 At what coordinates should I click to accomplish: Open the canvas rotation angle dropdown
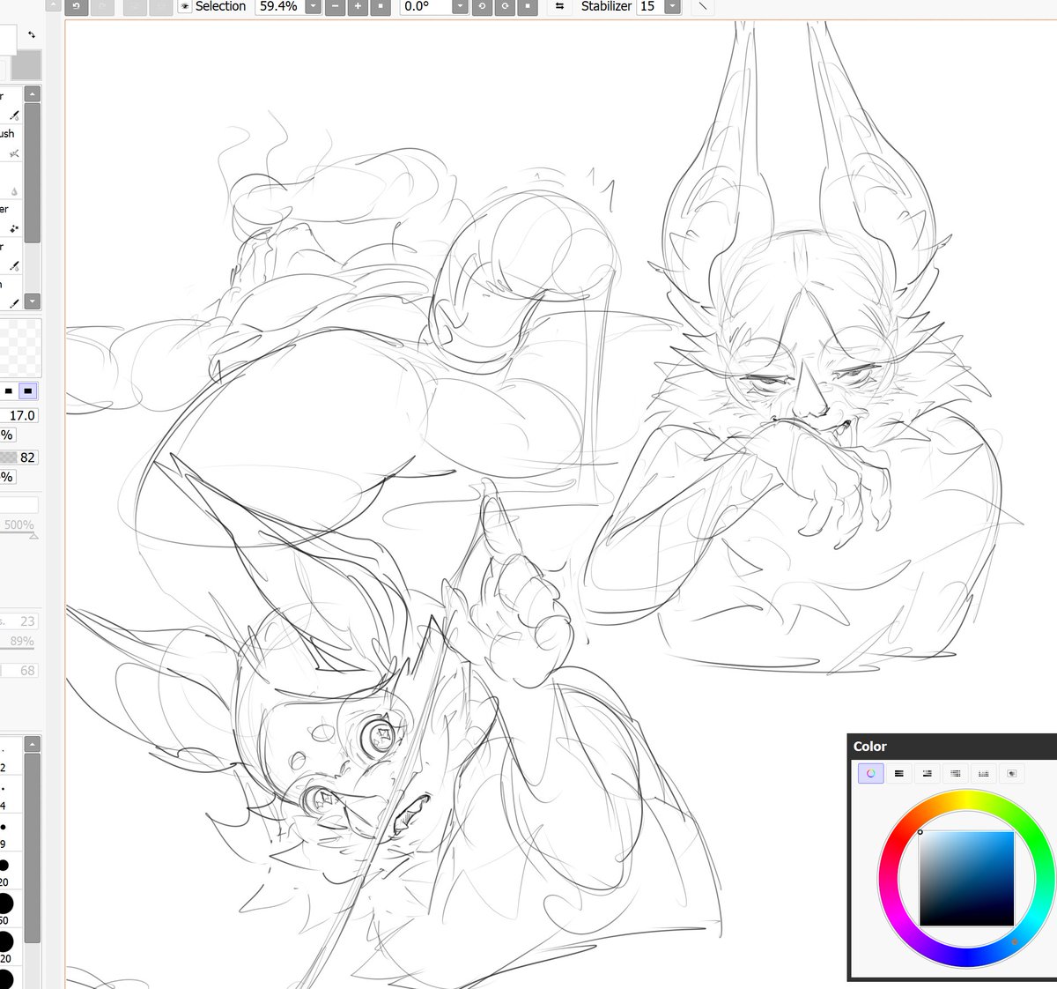point(459,7)
